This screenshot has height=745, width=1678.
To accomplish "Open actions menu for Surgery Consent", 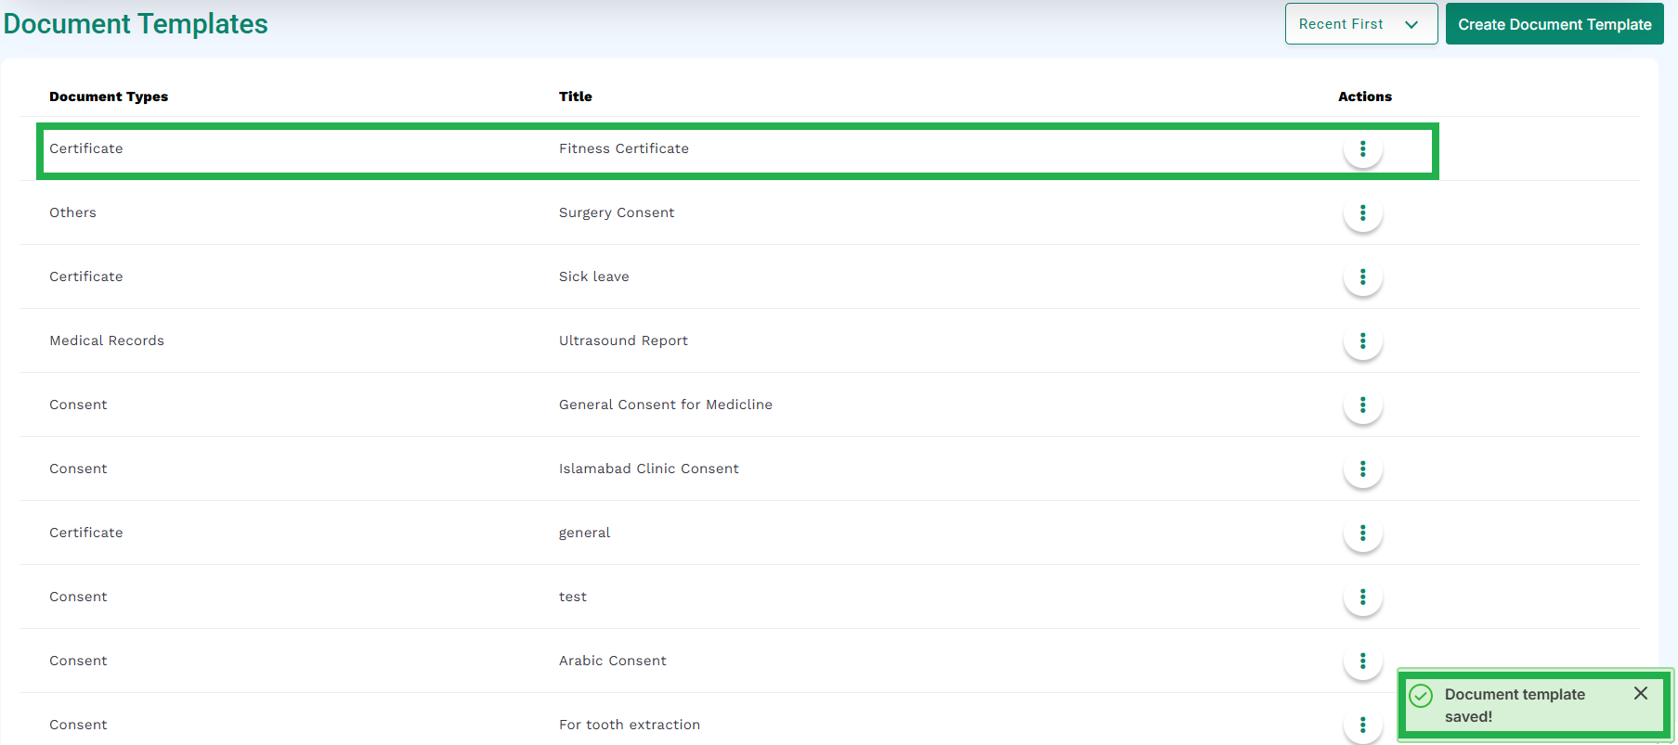I will click(x=1362, y=212).
